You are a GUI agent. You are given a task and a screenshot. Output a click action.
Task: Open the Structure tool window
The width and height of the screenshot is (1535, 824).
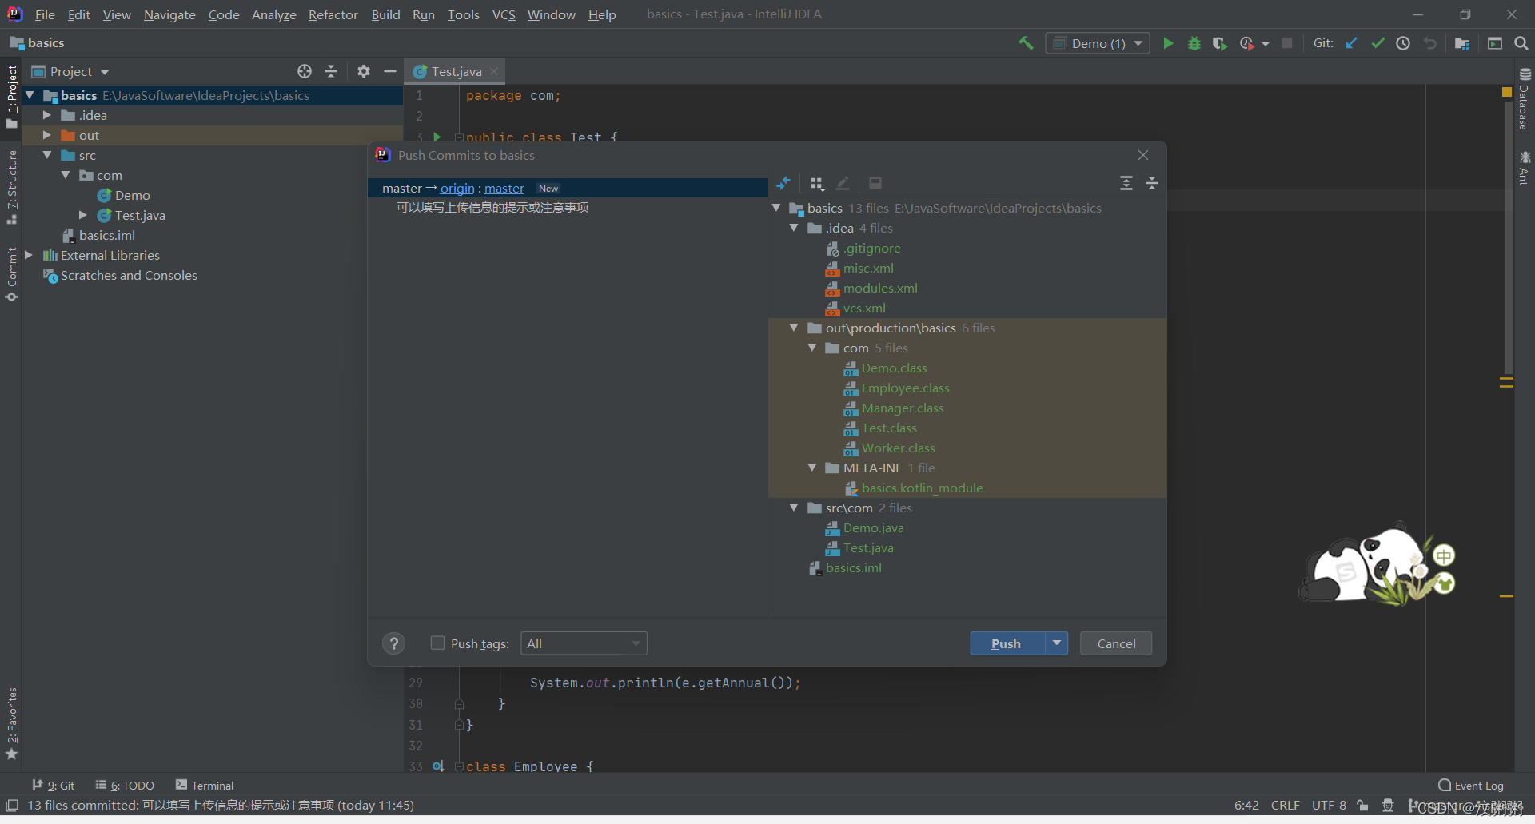click(x=11, y=187)
